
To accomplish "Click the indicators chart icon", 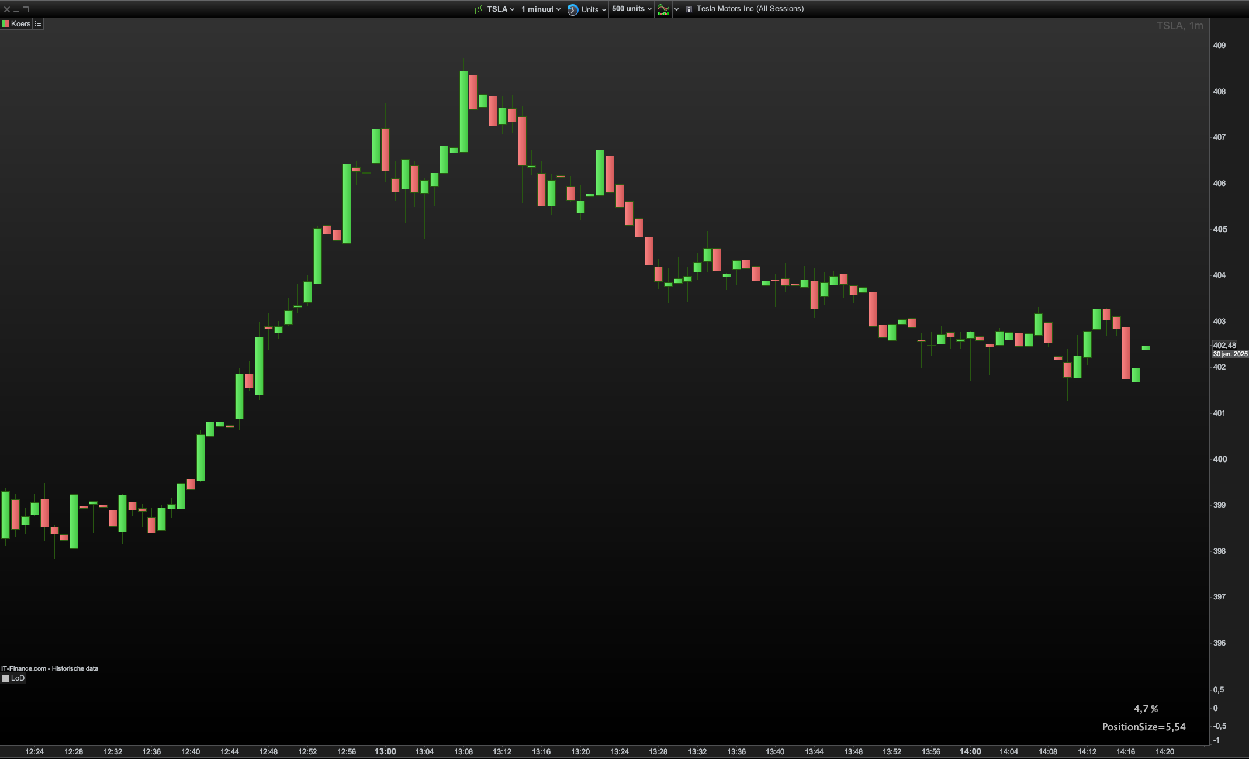I will (663, 9).
